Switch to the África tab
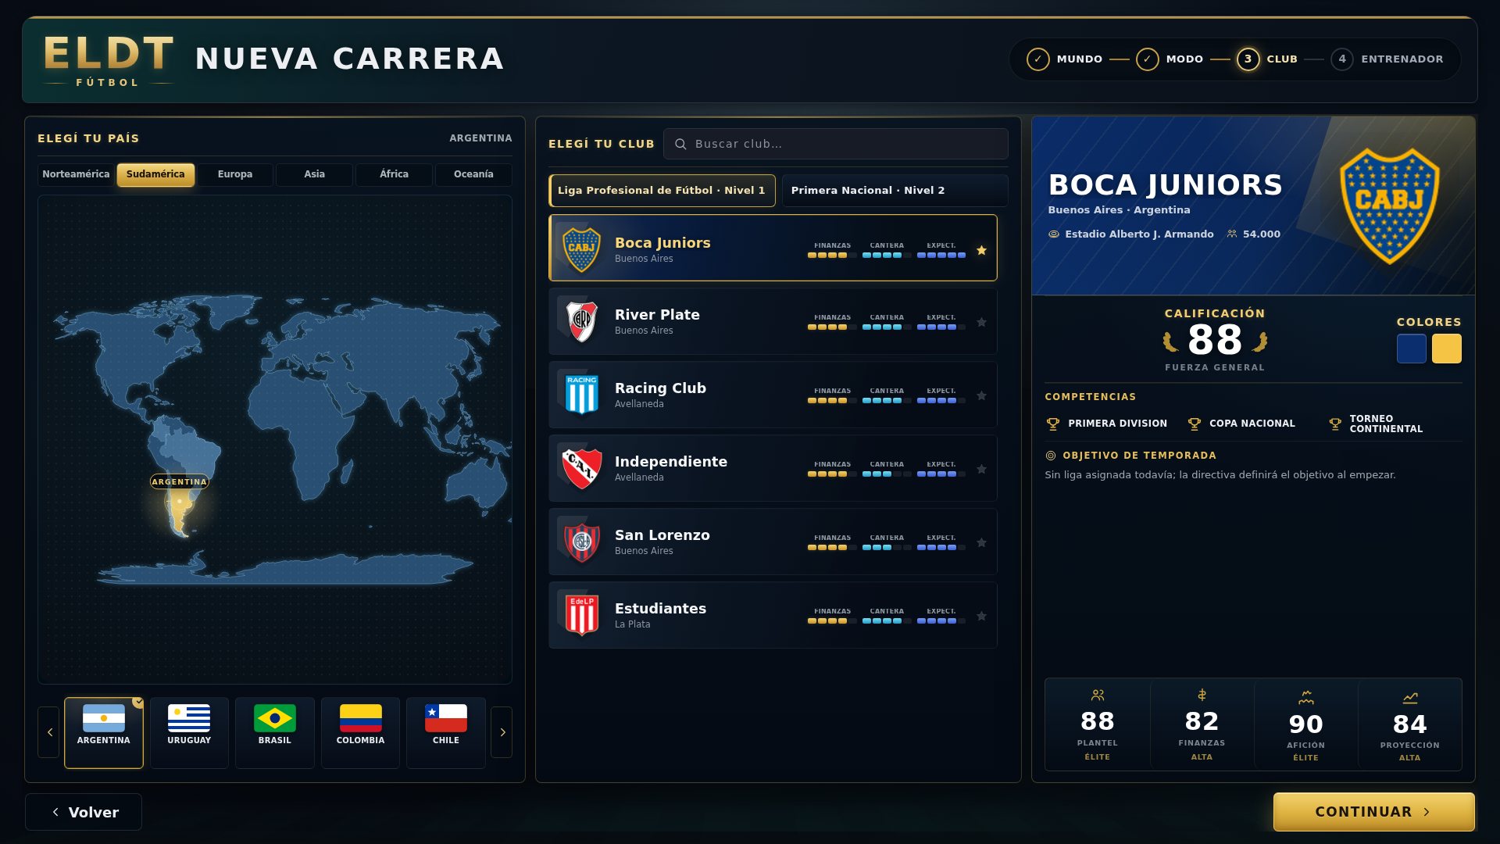The height and width of the screenshot is (844, 1500). [394, 174]
